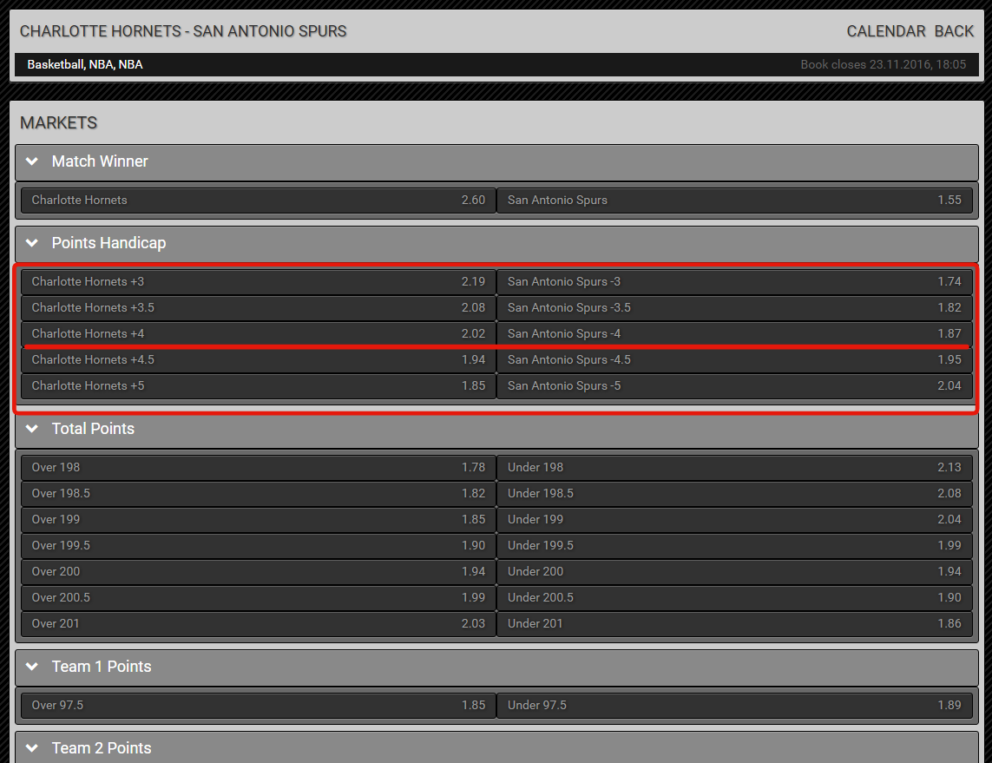Select Charlotte Hornets +4.5 handicap
This screenshot has height=763, width=992.
point(258,359)
